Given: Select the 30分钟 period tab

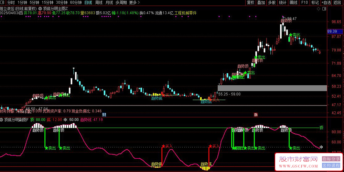Looking at the screenshot, I should (x=62, y=3).
